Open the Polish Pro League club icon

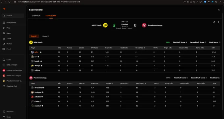pos(4,76)
